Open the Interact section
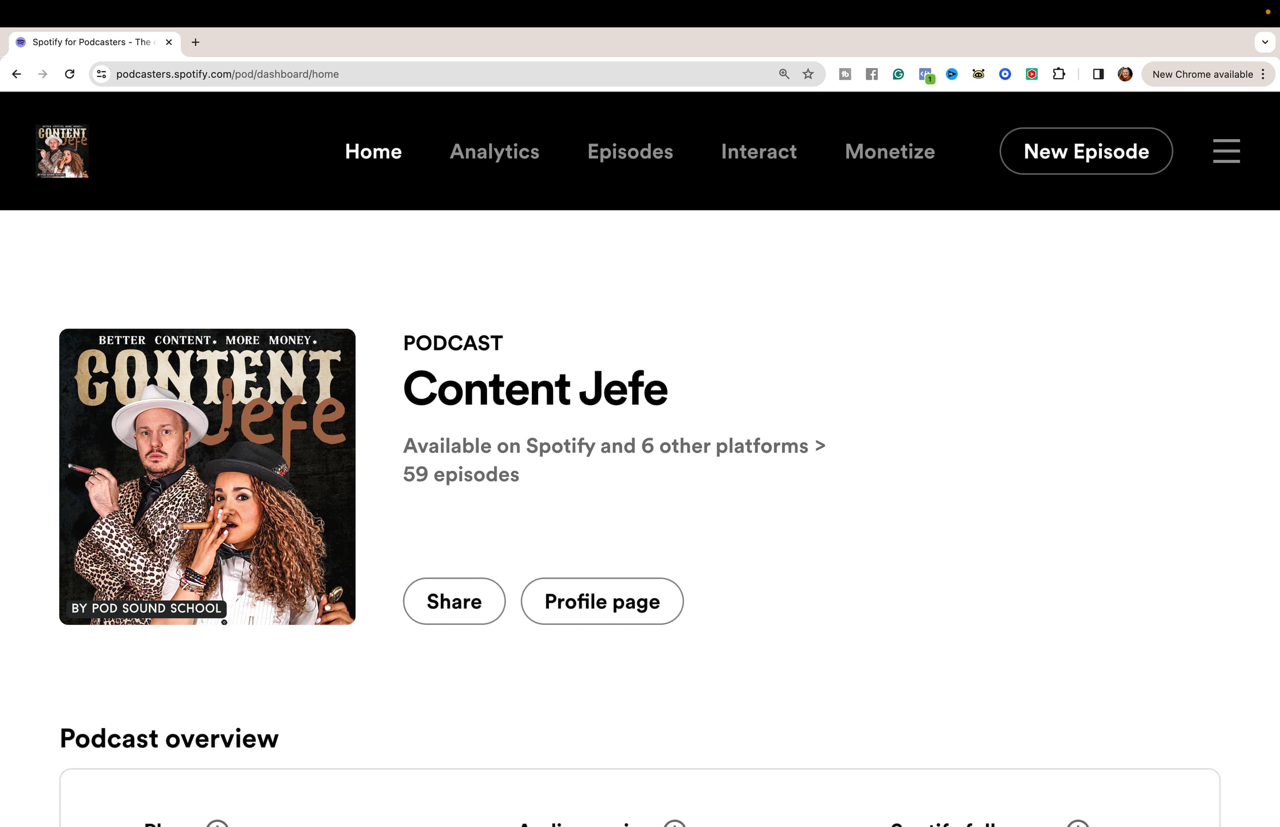 (x=759, y=151)
